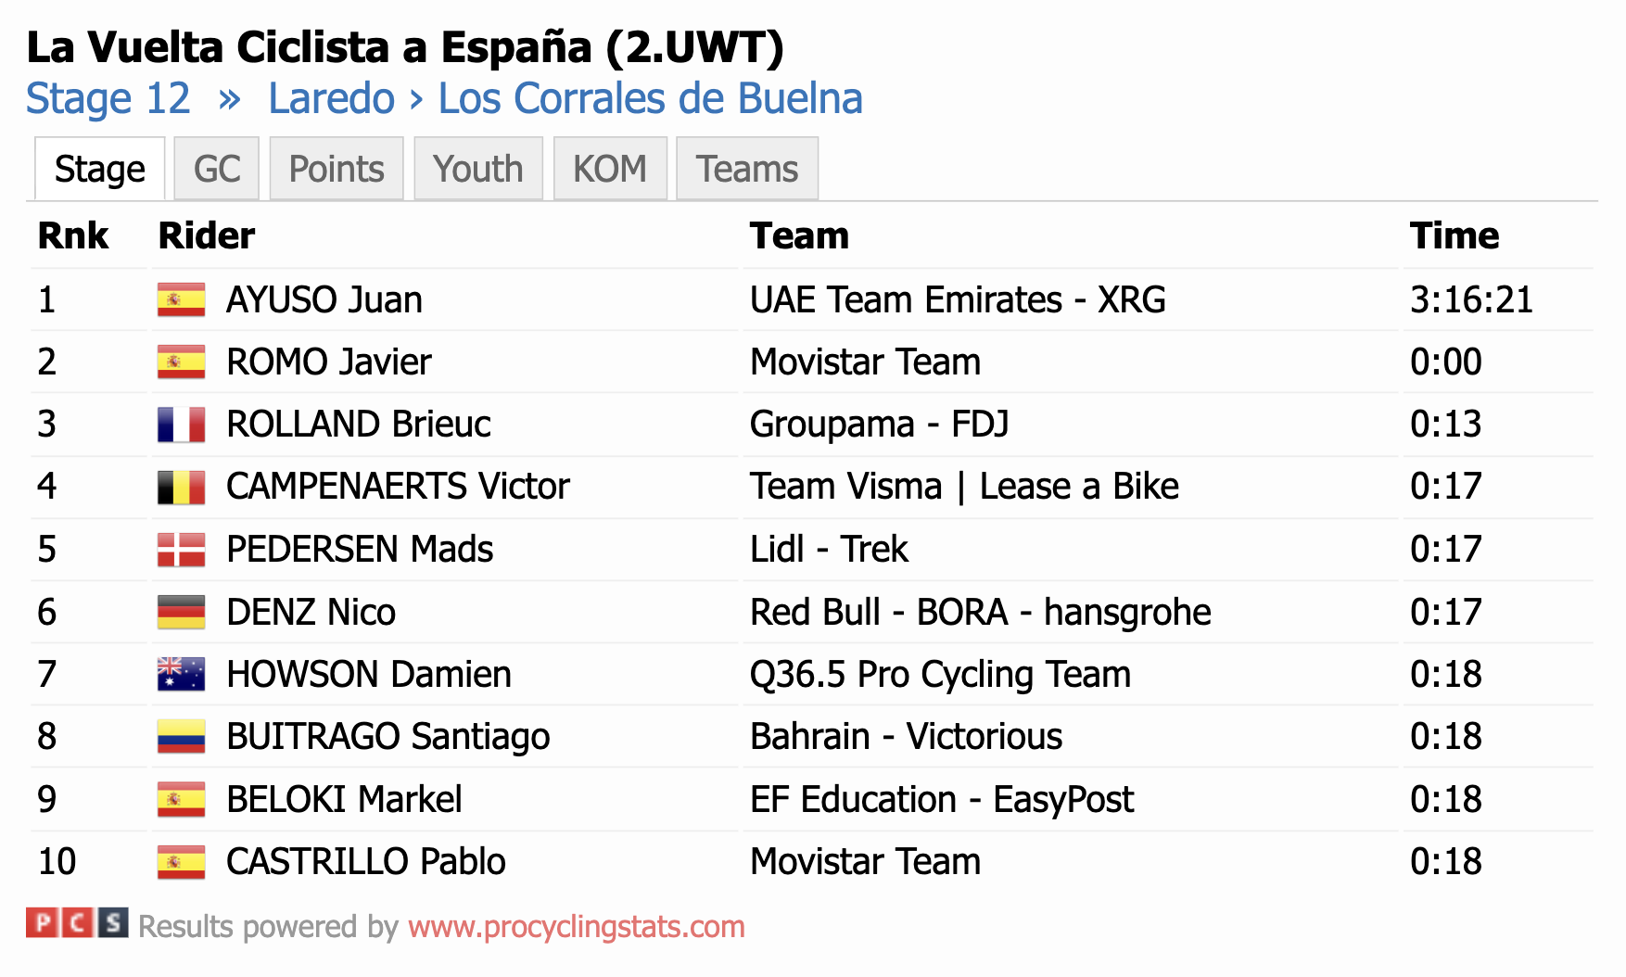1626x977 pixels.
Task: Switch to the GC tab
Action: [x=217, y=169]
